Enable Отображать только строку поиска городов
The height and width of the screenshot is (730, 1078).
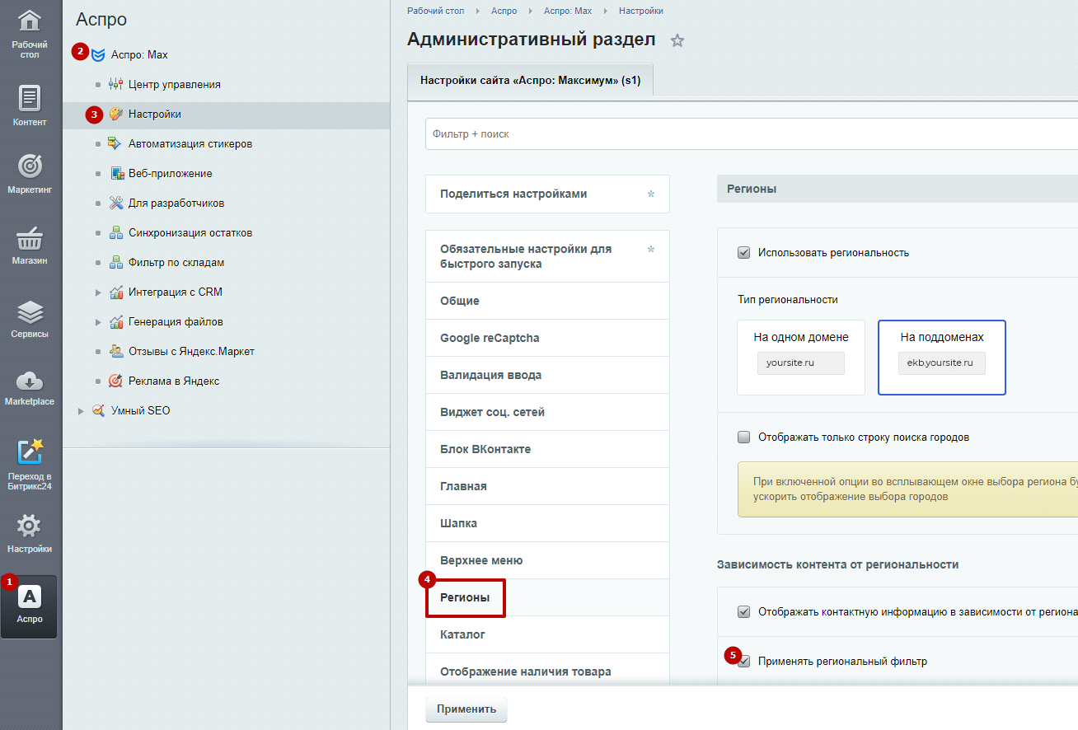pos(743,437)
